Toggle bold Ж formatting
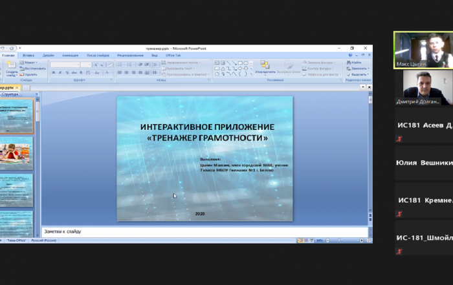This screenshot has height=285, width=453. tap(54, 72)
